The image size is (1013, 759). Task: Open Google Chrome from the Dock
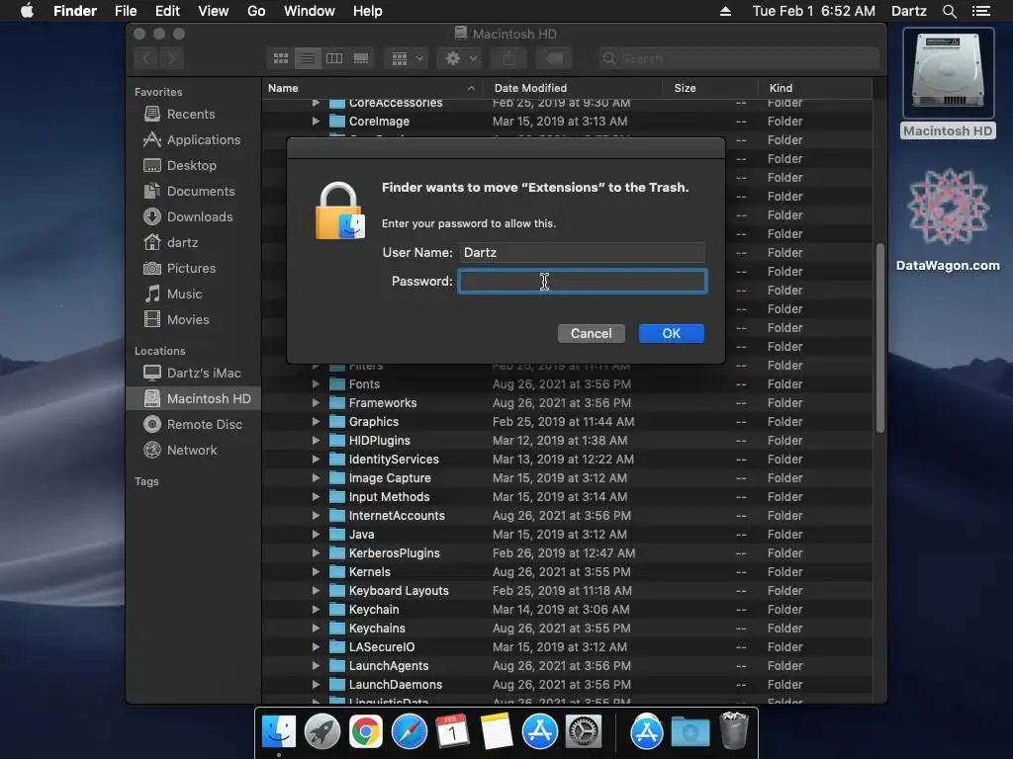coord(366,732)
